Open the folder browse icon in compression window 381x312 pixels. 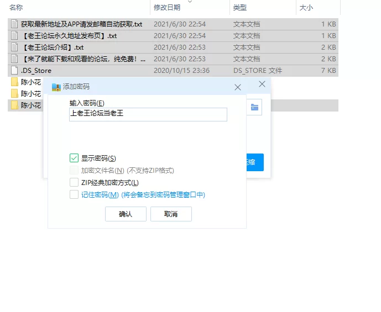(x=254, y=107)
